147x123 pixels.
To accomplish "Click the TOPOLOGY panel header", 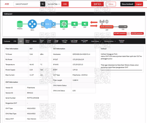I will click(x=74, y=14).
